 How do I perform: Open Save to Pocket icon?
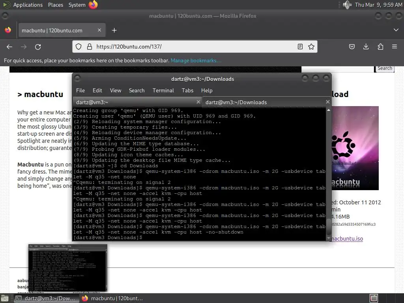pyautogui.click(x=352, y=47)
